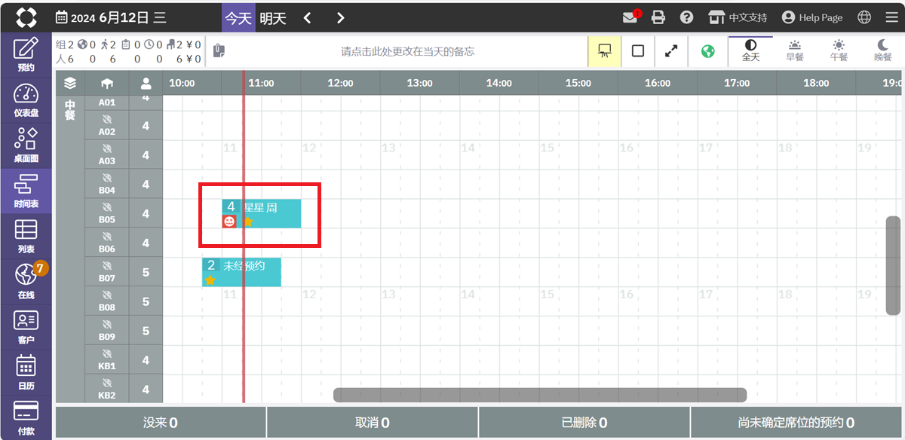The height and width of the screenshot is (440, 905).
Task: Switch to 午餐 lunch period
Action: click(x=839, y=51)
